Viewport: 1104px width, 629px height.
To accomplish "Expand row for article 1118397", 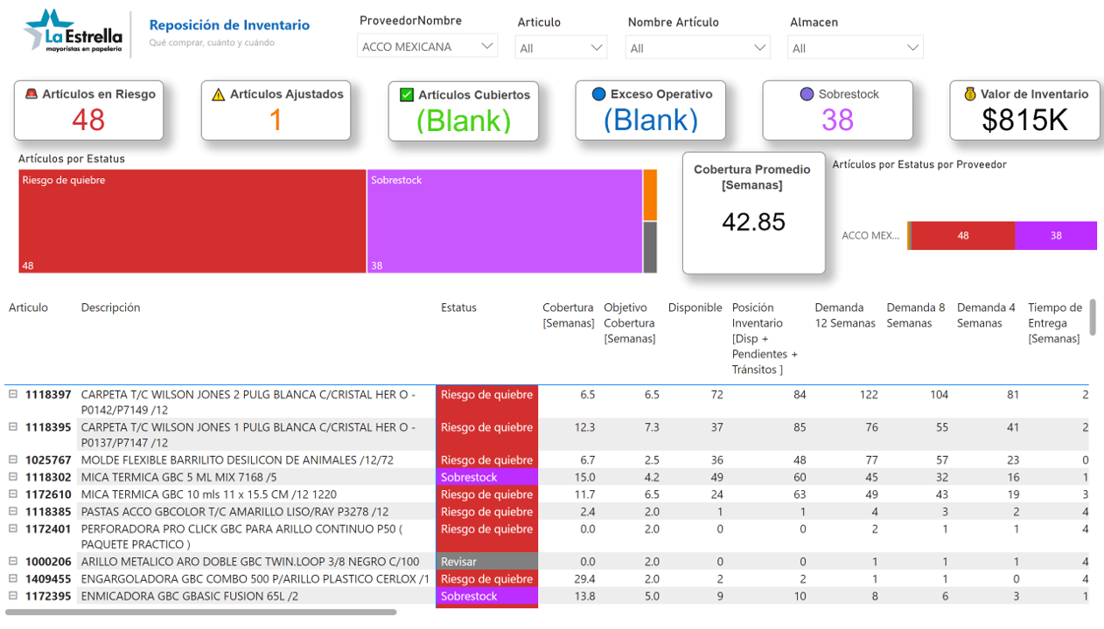I will coord(13,395).
